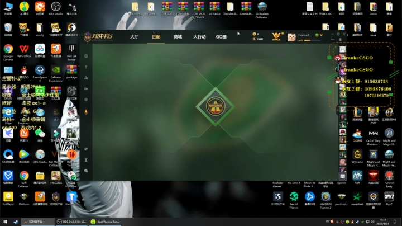Open the package archive on desktop
The width and height of the screenshot is (402, 226).
[71, 72]
